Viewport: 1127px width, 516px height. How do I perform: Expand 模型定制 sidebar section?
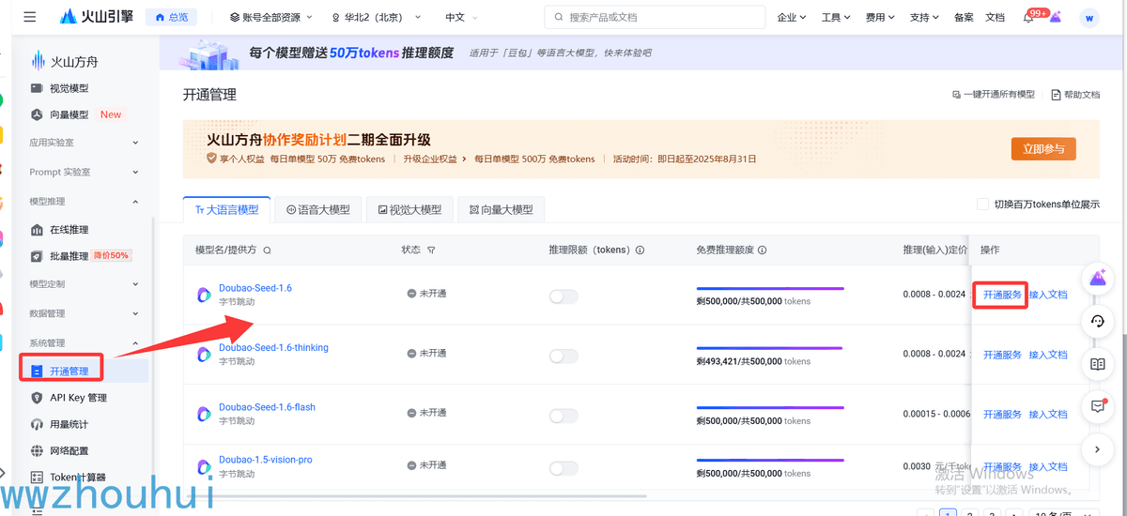point(85,284)
